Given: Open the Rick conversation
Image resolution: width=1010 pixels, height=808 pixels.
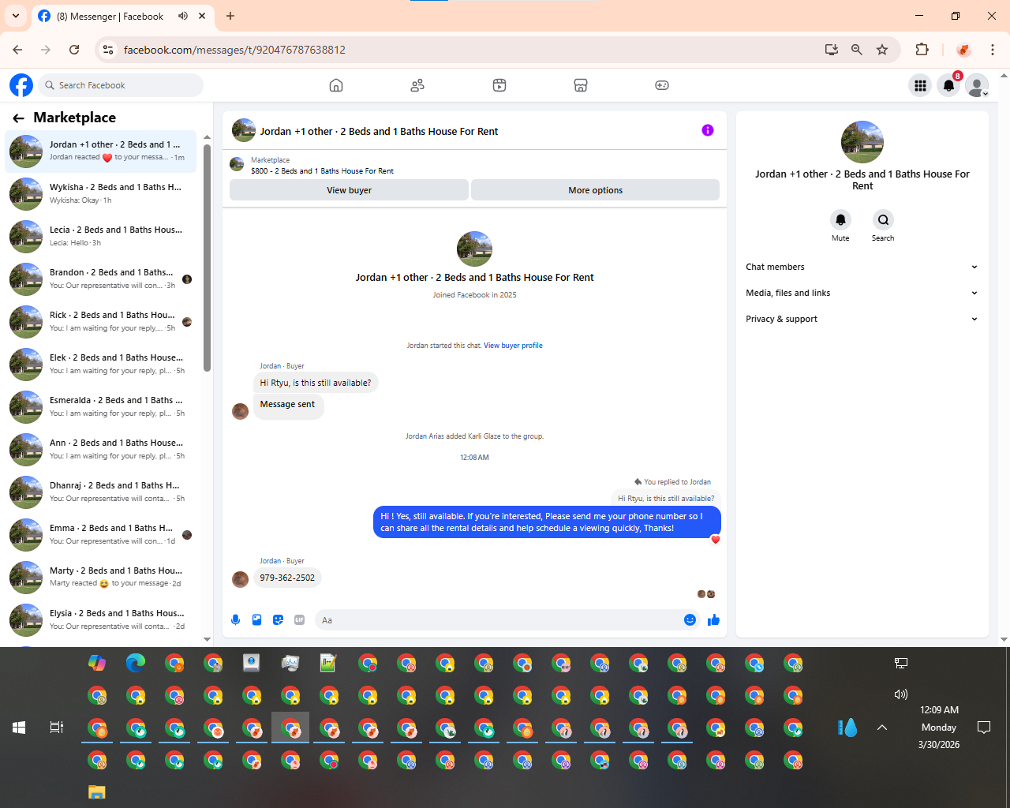Looking at the screenshot, I should [101, 322].
